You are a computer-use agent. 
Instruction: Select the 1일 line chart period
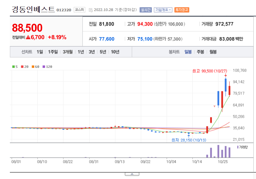(40, 52)
